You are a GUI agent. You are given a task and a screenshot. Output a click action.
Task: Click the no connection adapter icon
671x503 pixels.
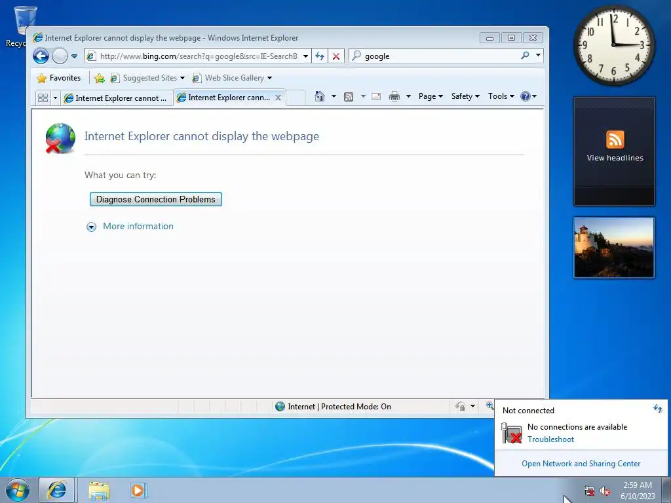coord(511,433)
